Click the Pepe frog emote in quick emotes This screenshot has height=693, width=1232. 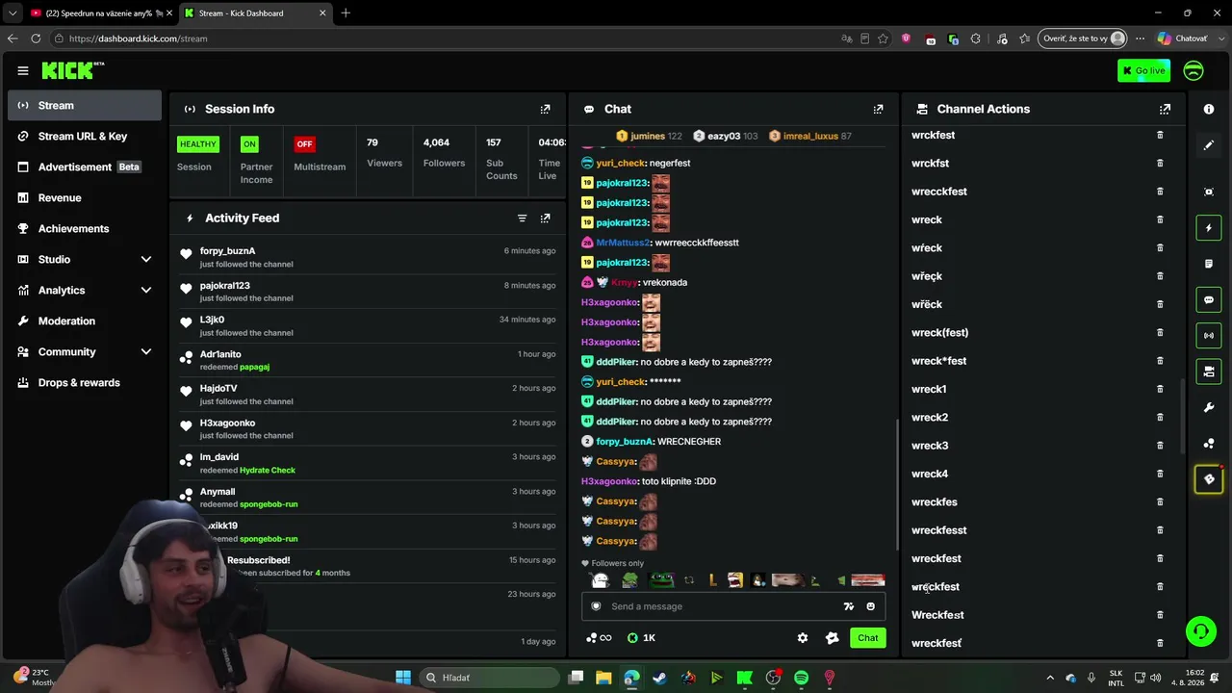coord(661,580)
